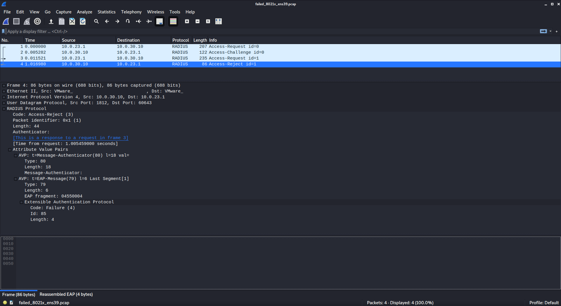This screenshot has width=561, height=306.
Task: Open the display filter history dropdown arrow
Action: [x=550, y=32]
